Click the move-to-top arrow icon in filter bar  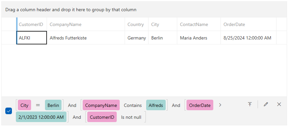pyautogui.click(x=250, y=104)
